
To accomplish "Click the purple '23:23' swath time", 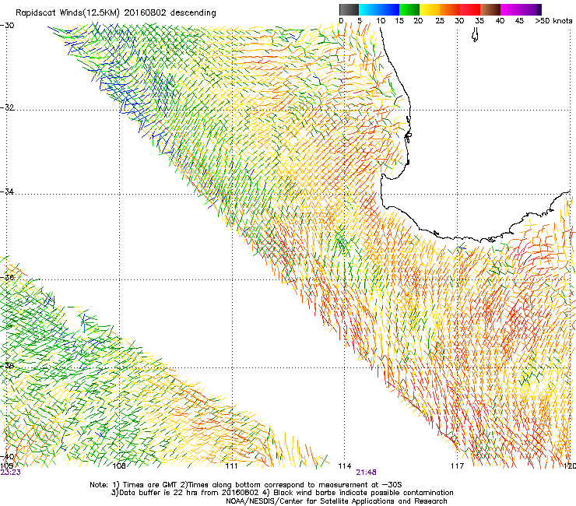I will pos(10,473).
